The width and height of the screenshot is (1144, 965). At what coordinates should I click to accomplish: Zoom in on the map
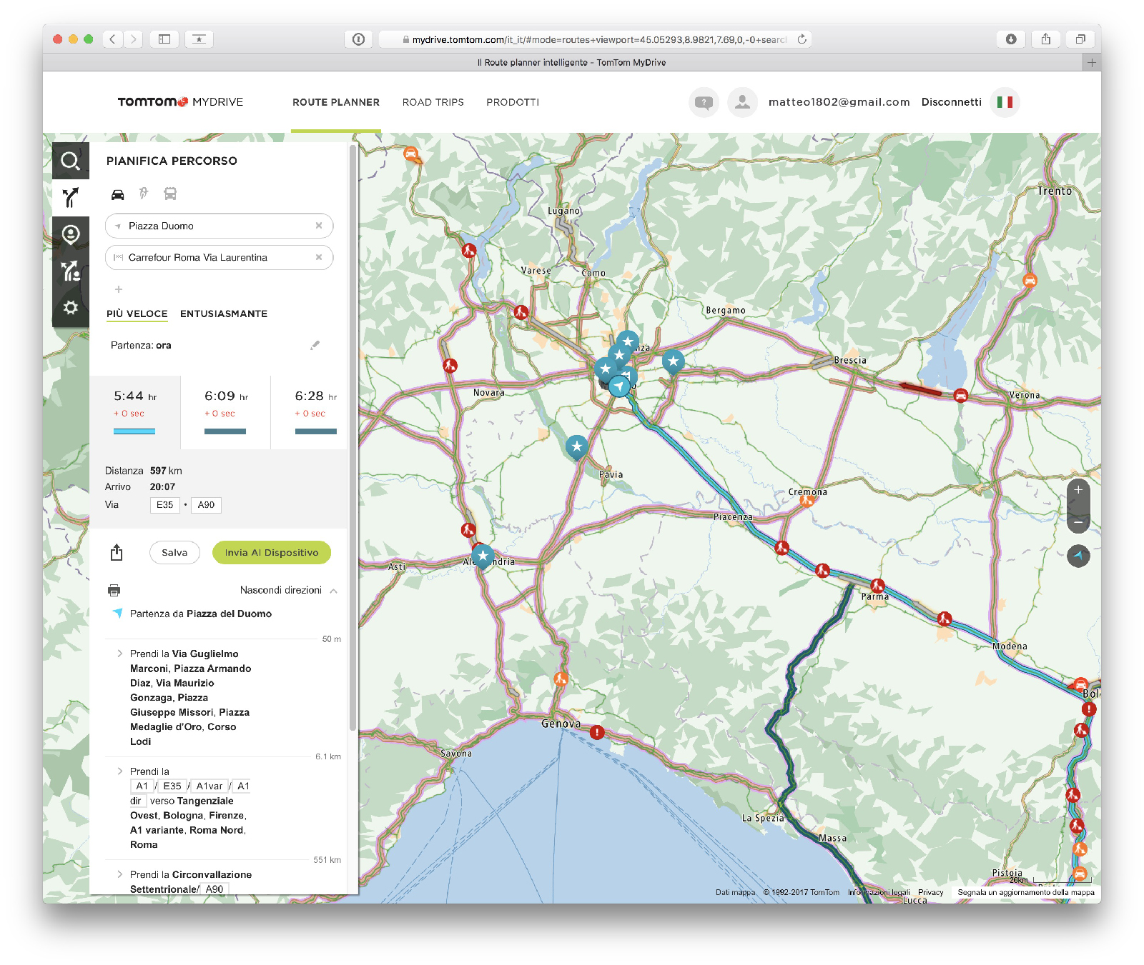[x=1078, y=490]
